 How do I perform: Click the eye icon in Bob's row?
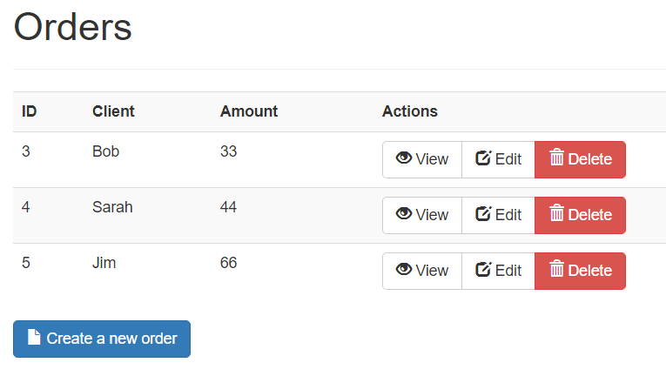tap(404, 158)
